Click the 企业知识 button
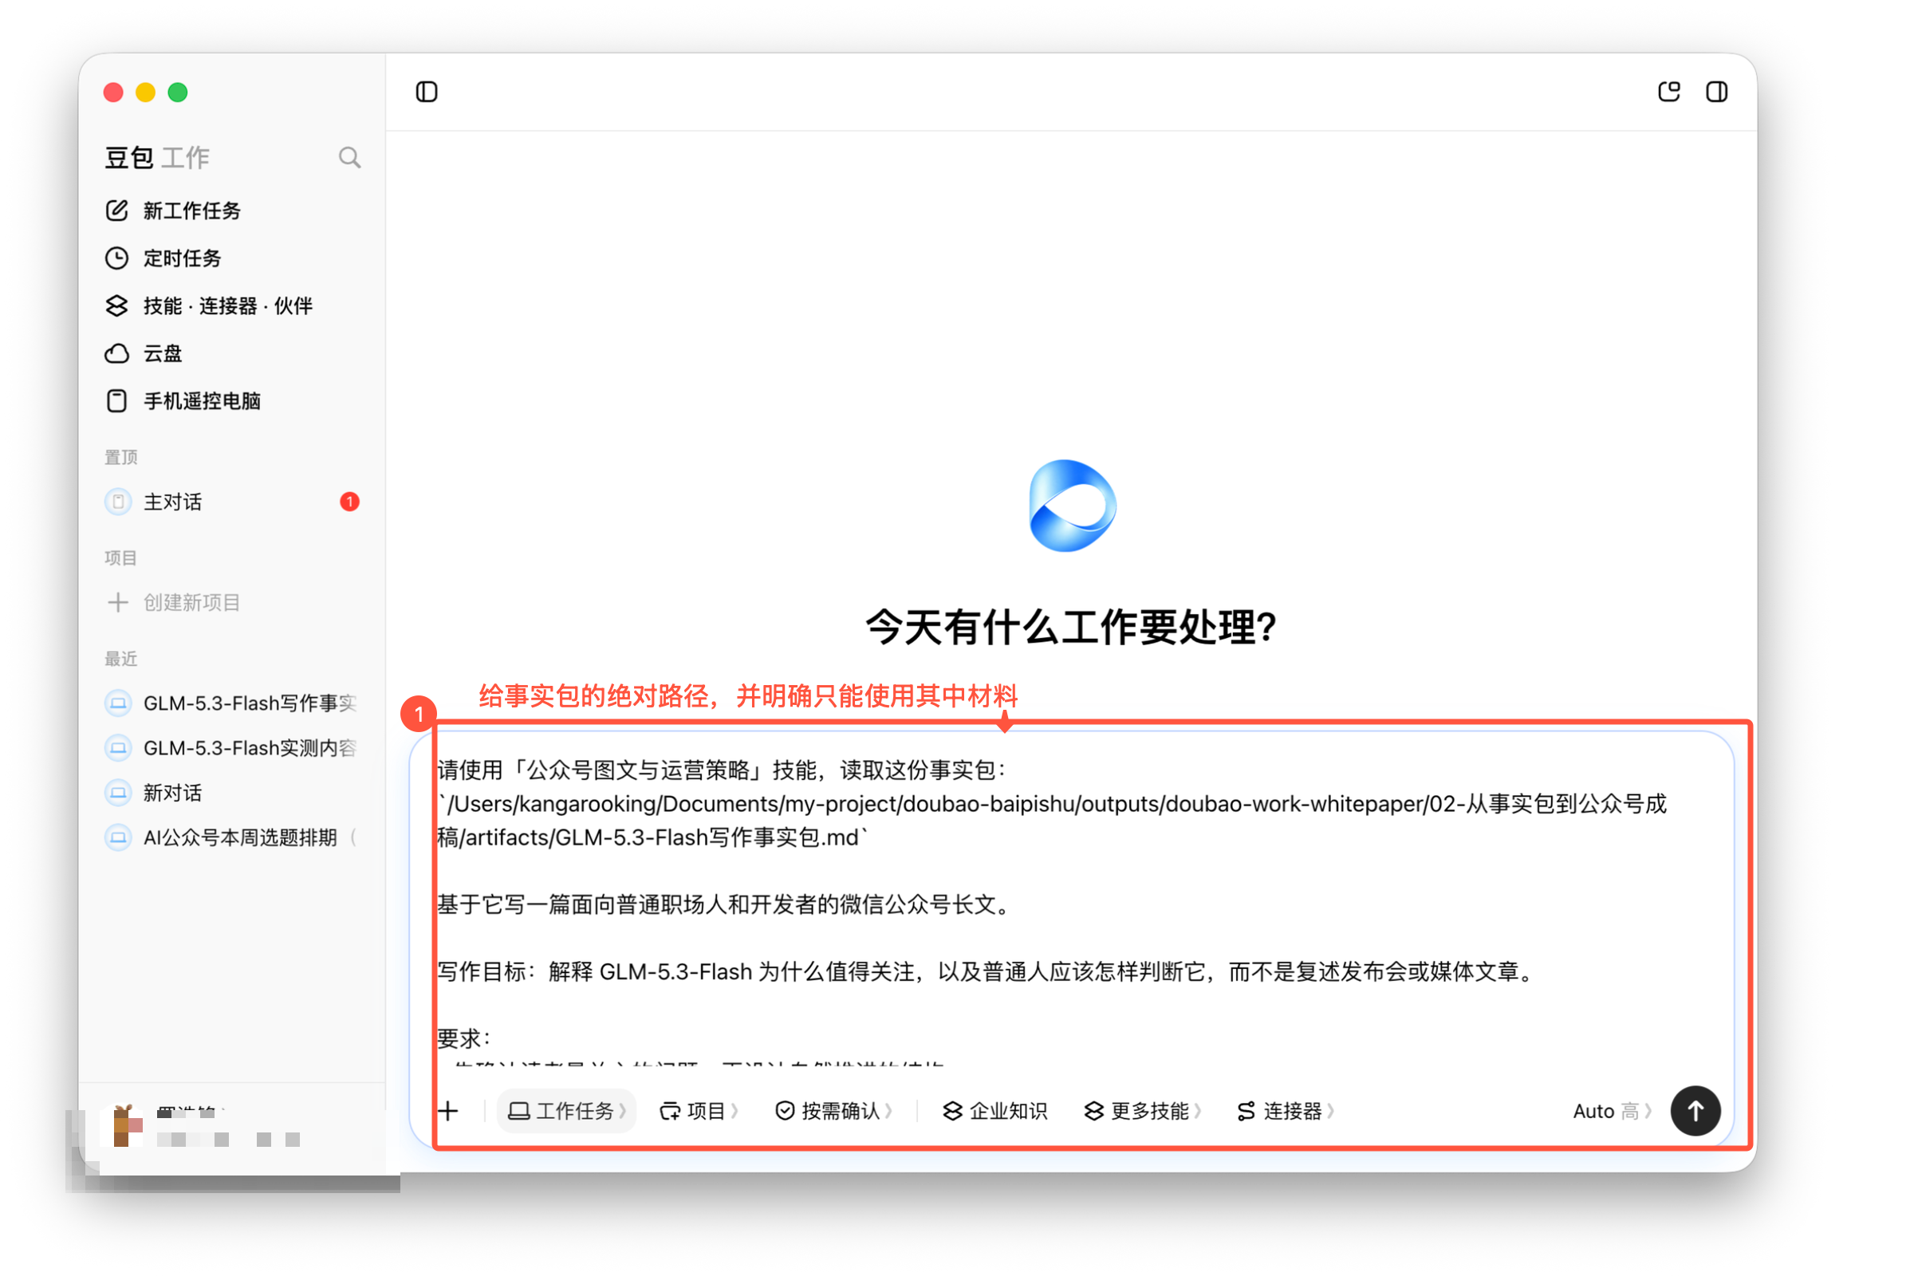This screenshot has height=1276, width=1914. (x=994, y=1111)
